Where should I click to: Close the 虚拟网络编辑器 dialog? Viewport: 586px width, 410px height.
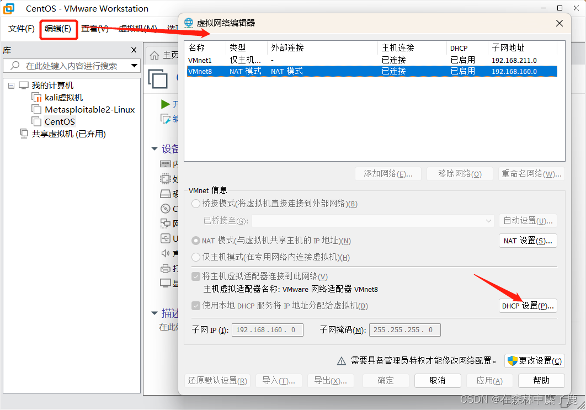click(560, 23)
